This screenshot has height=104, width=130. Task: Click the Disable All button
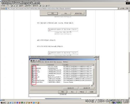(x=87, y=88)
